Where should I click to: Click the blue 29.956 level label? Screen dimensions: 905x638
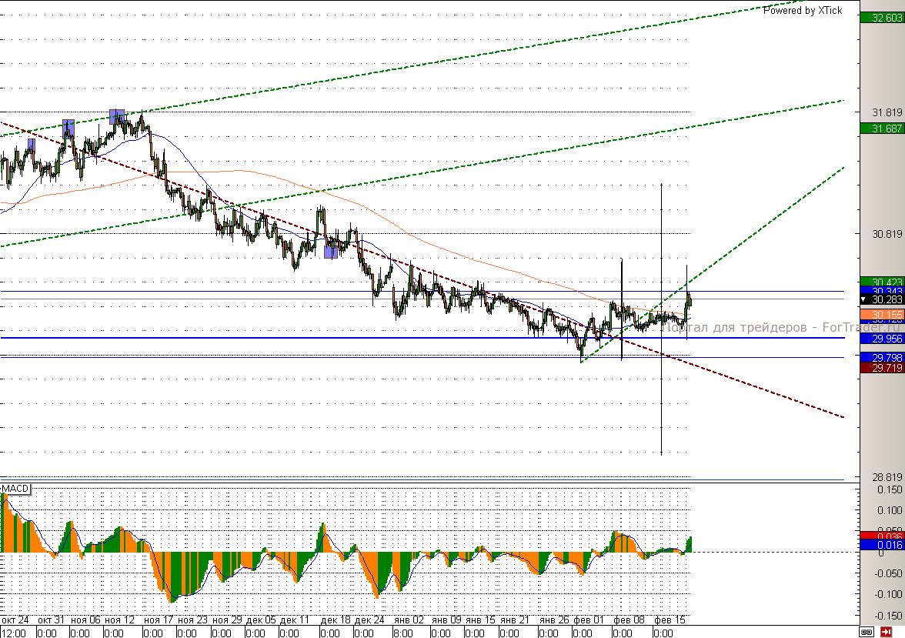[x=882, y=339]
